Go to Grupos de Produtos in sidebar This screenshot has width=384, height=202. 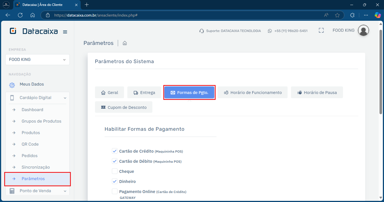(x=41, y=121)
